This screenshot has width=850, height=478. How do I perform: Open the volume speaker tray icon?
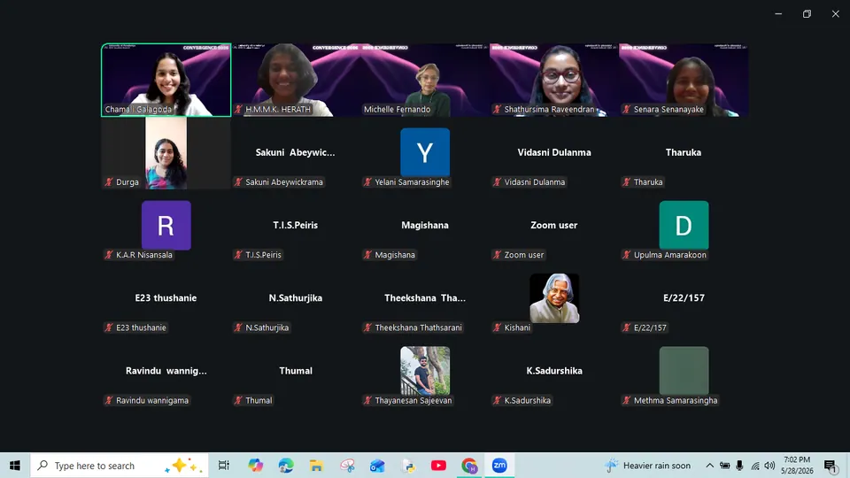coord(769,466)
